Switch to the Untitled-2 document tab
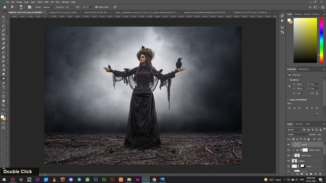326x183 pixels. (x=25, y=12)
